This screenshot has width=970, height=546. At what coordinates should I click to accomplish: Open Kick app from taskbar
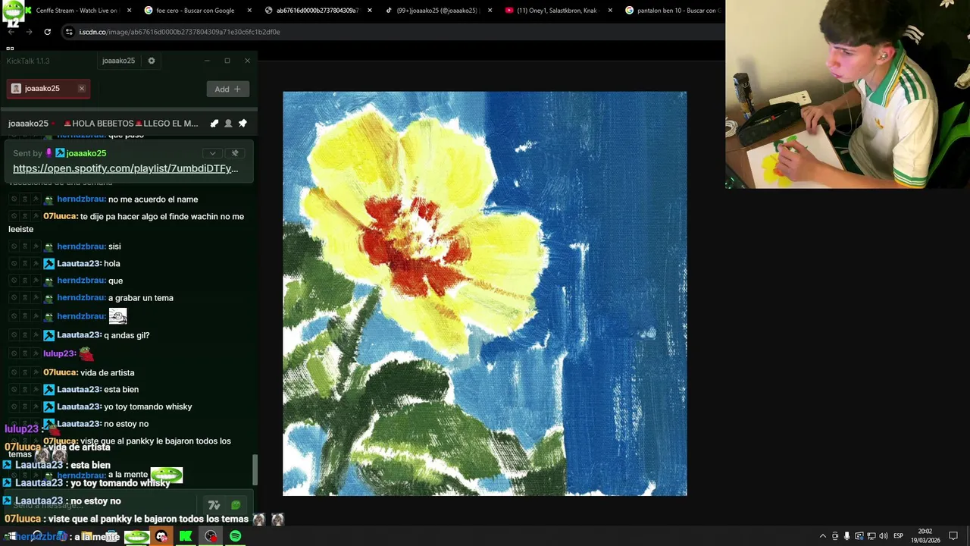coord(186,536)
